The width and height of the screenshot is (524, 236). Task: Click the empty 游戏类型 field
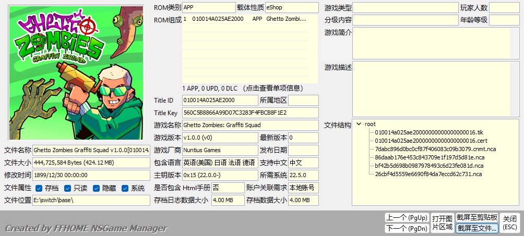pos(406,8)
